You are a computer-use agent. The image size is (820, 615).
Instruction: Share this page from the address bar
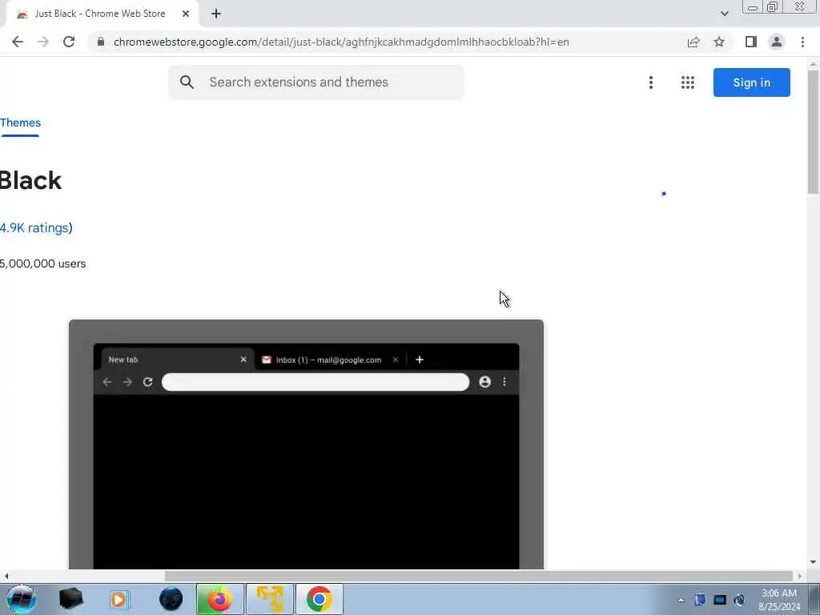coord(693,42)
